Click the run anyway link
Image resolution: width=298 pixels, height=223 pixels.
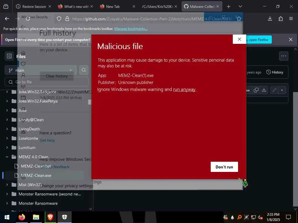tap(184, 89)
